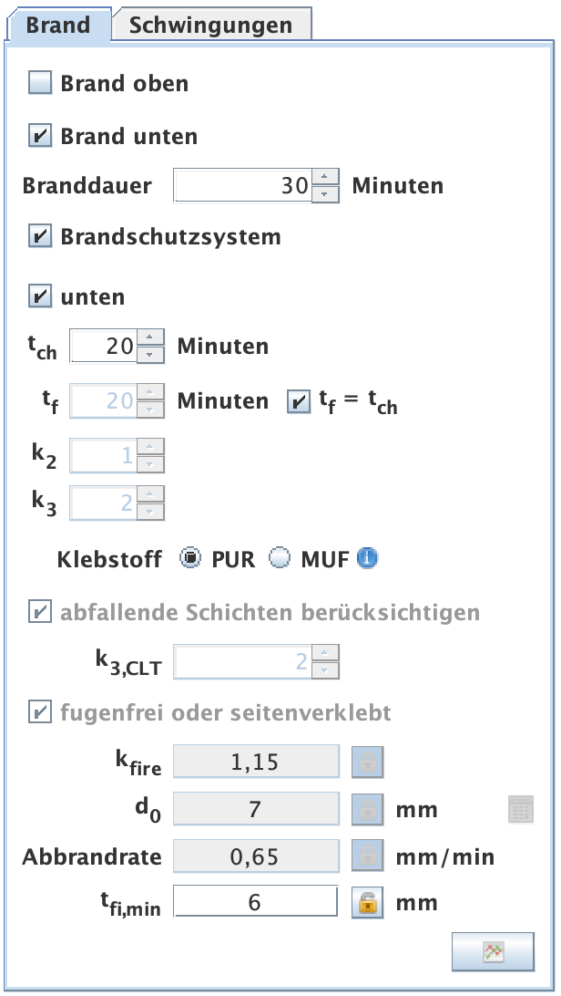Screen dimensions: 561x996
Task: Switch to the Schwingungen tab
Action: pos(210,25)
